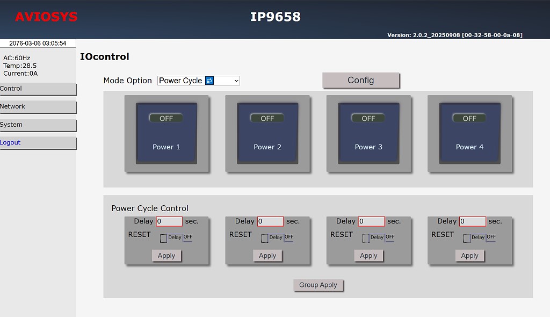Click Apply under Power 1 delay
Screen dimensions: 550x317
(x=166, y=256)
